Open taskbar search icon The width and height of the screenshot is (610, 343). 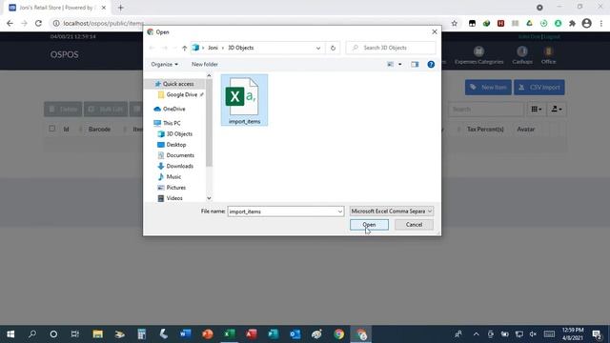coord(32,334)
